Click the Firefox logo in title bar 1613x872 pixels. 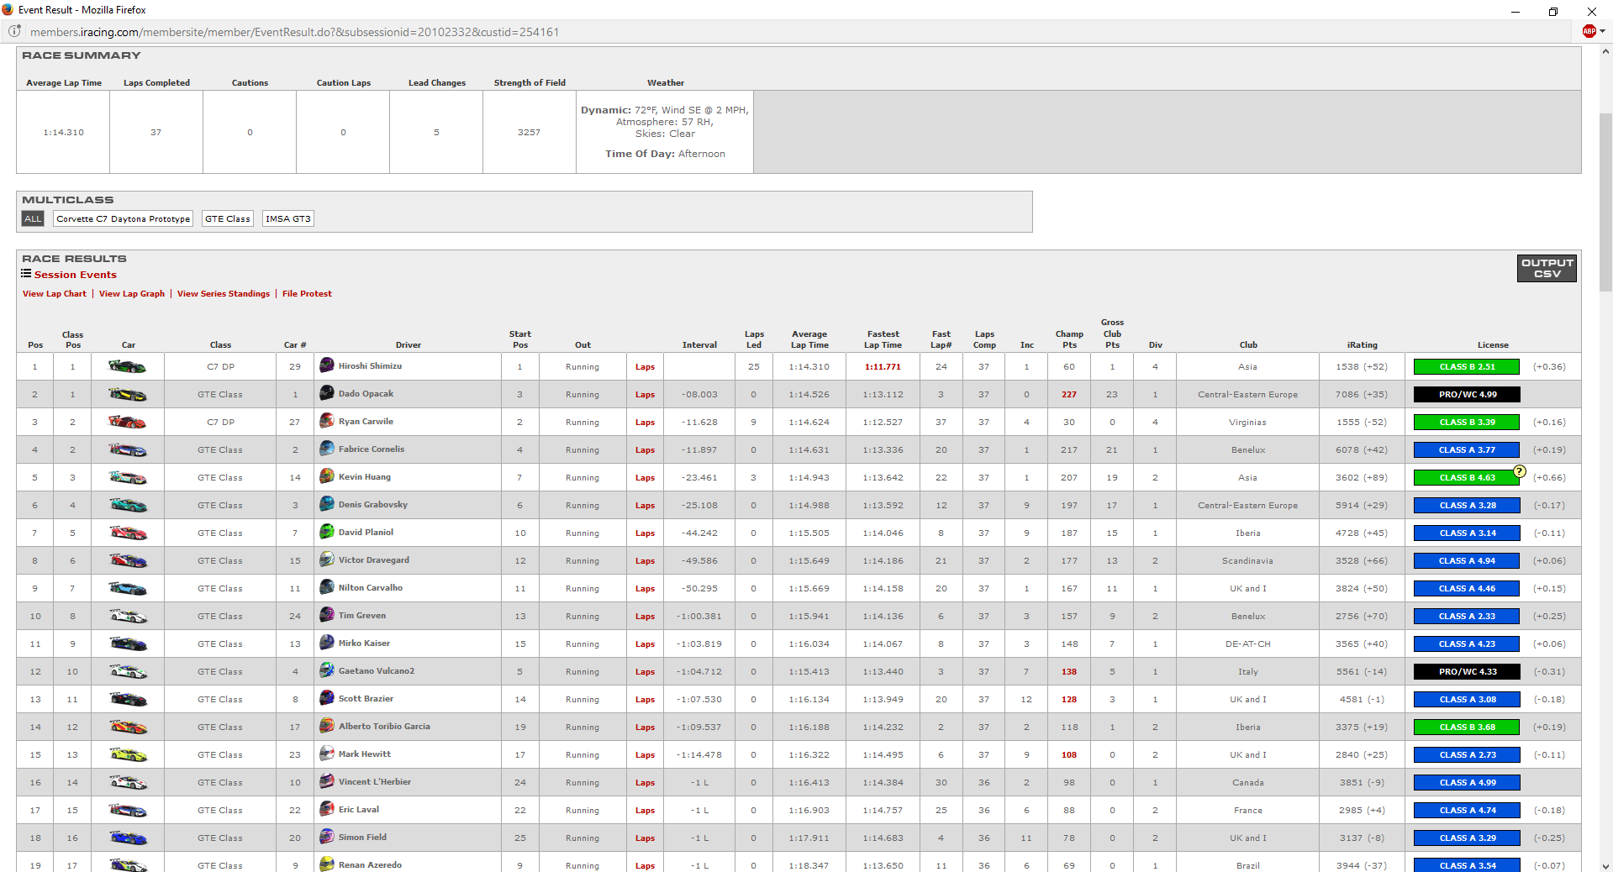click(x=8, y=10)
